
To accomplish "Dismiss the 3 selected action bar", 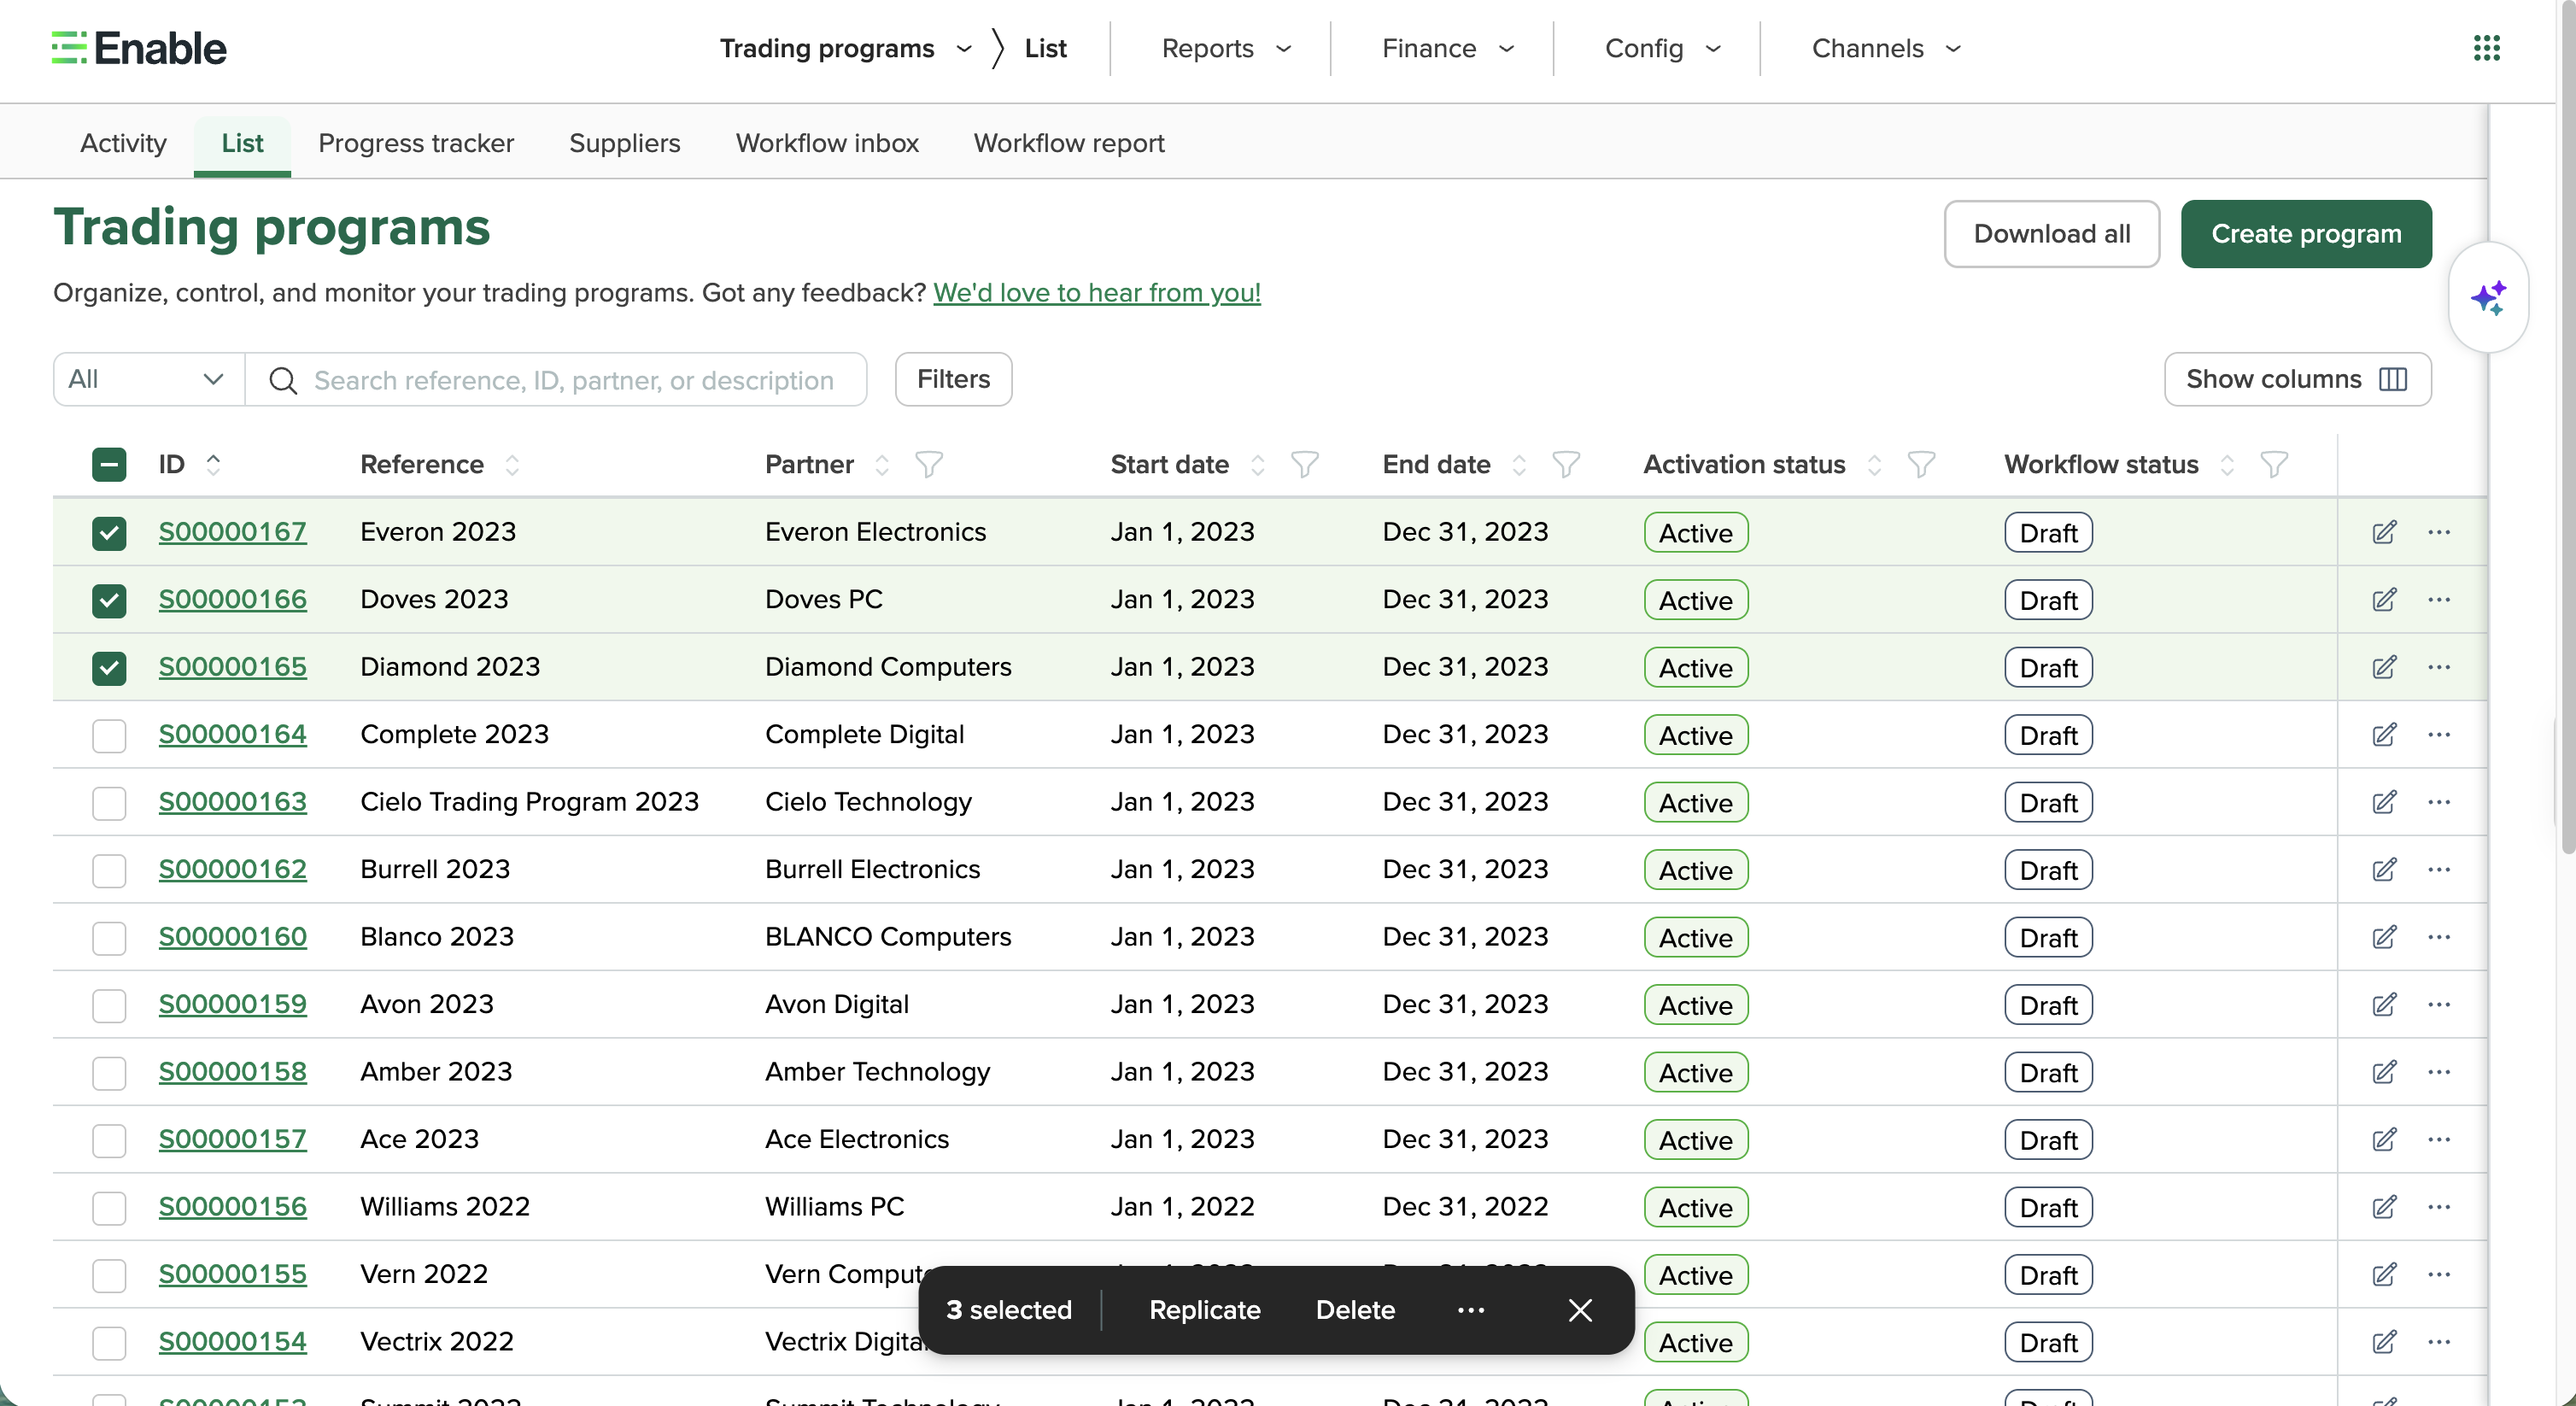I will click(x=1580, y=1310).
